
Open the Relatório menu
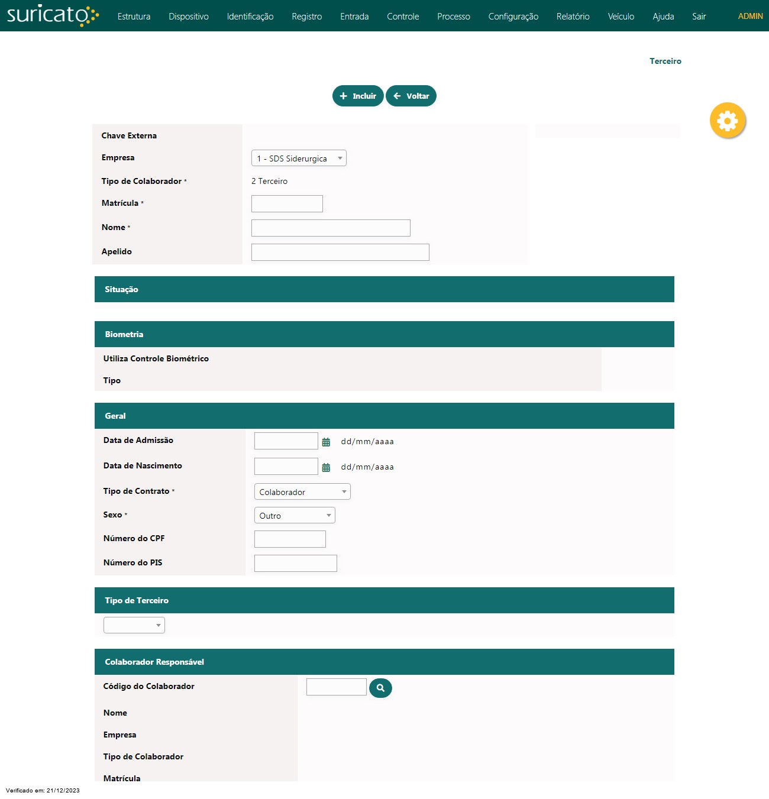pos(573,17)
